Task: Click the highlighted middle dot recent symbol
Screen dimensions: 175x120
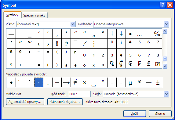Action: tap(38, 82)
